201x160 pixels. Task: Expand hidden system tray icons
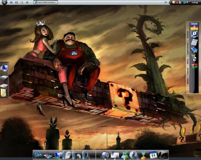(x=170, y=2)
